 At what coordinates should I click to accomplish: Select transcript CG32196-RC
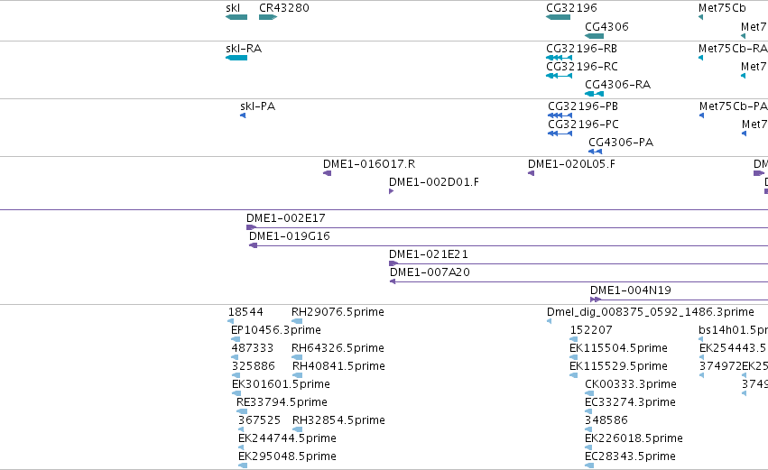coord(559,76)
